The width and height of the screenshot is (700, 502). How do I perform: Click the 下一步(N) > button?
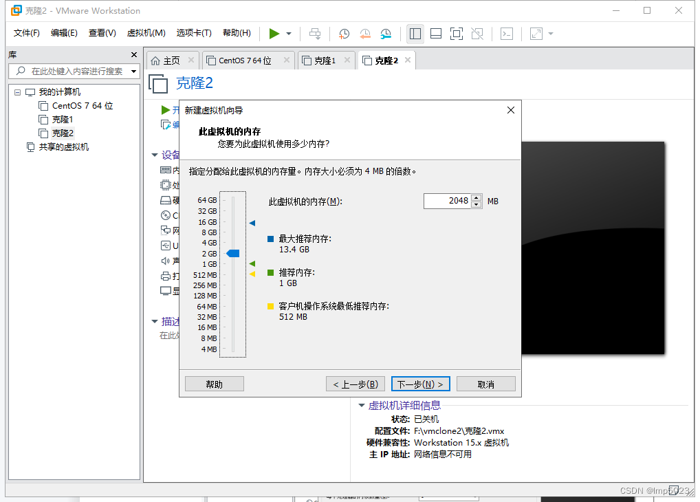(421, 384)
